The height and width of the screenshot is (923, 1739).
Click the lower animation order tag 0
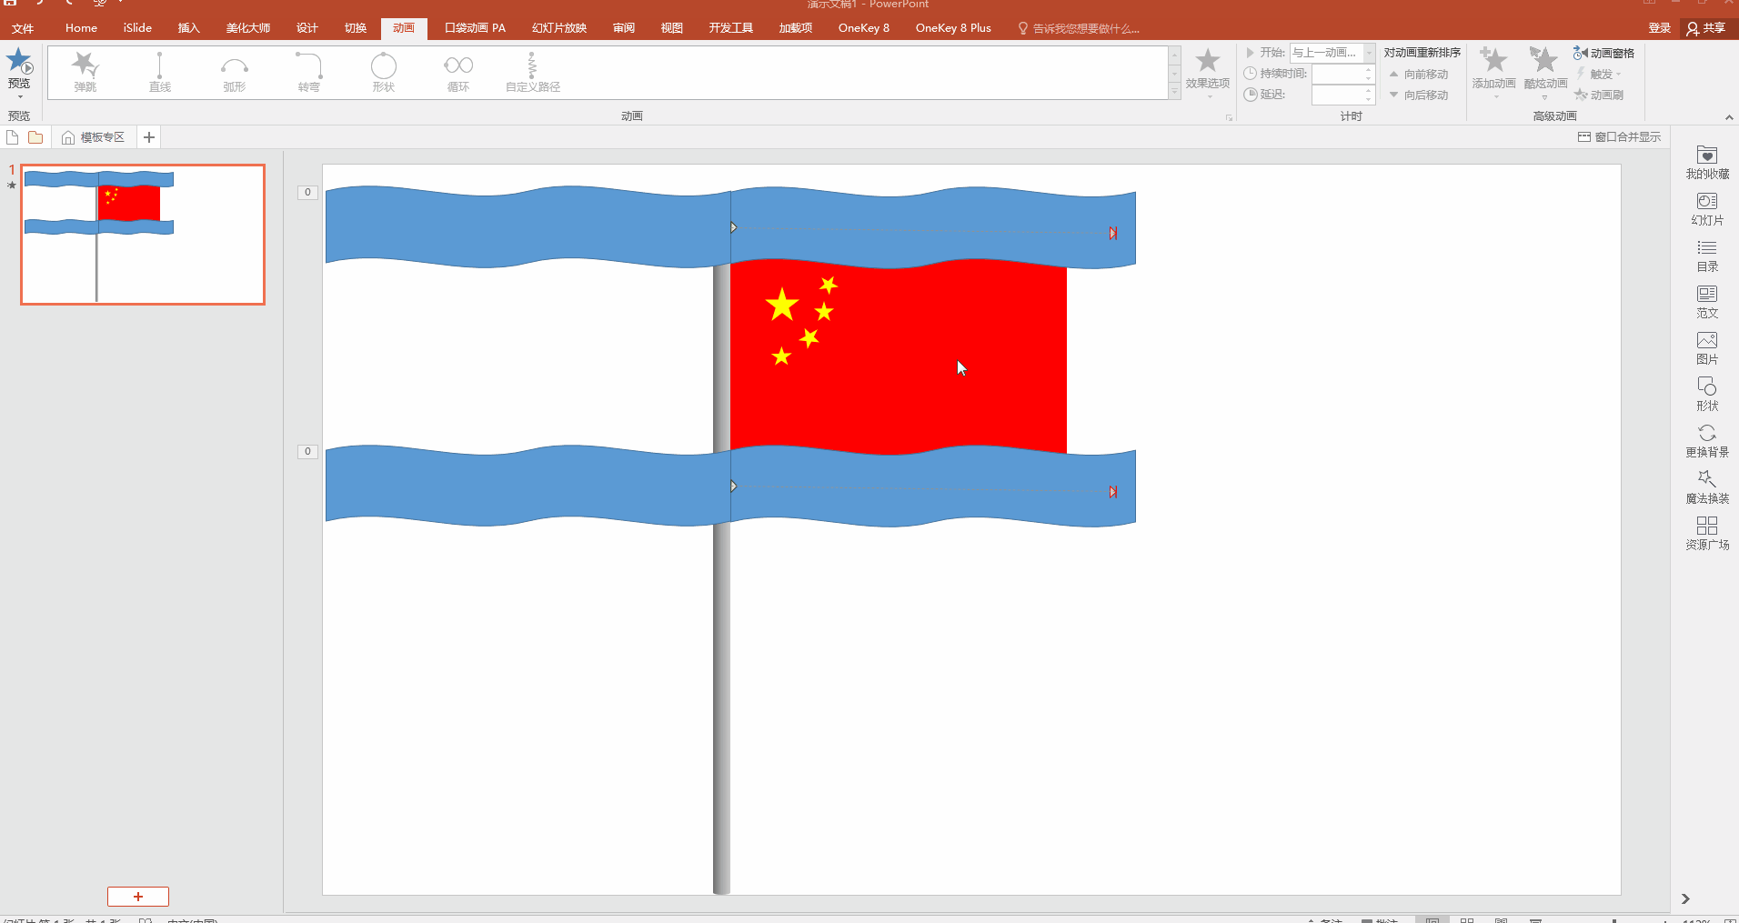(307, 451)
